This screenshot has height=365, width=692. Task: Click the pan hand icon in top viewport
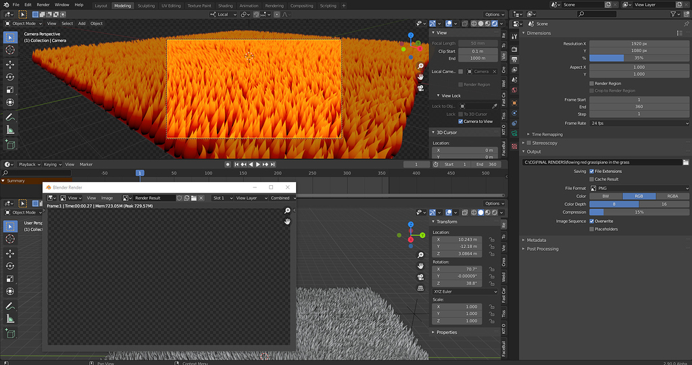[420, 77]
